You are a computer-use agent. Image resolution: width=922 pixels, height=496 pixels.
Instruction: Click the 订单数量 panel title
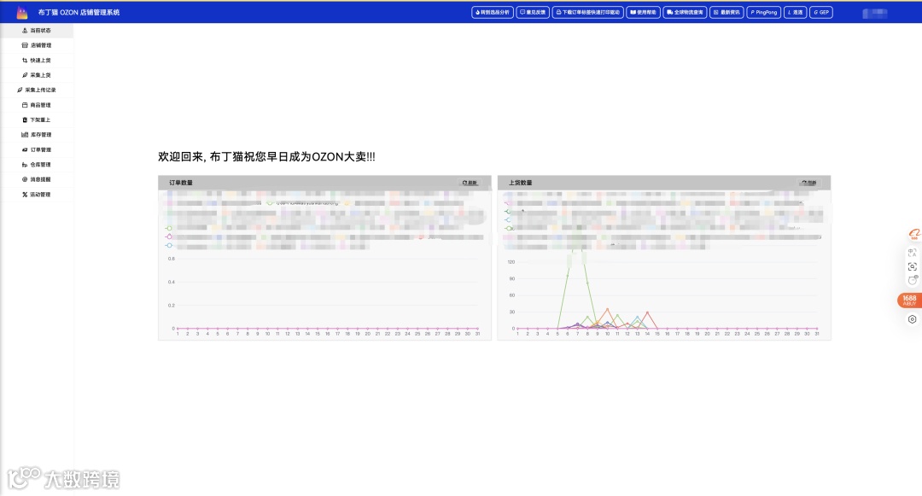pos(181,183)
